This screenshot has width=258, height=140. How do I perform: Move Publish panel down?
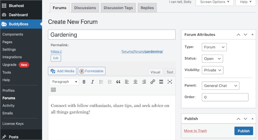click(245, 119)
